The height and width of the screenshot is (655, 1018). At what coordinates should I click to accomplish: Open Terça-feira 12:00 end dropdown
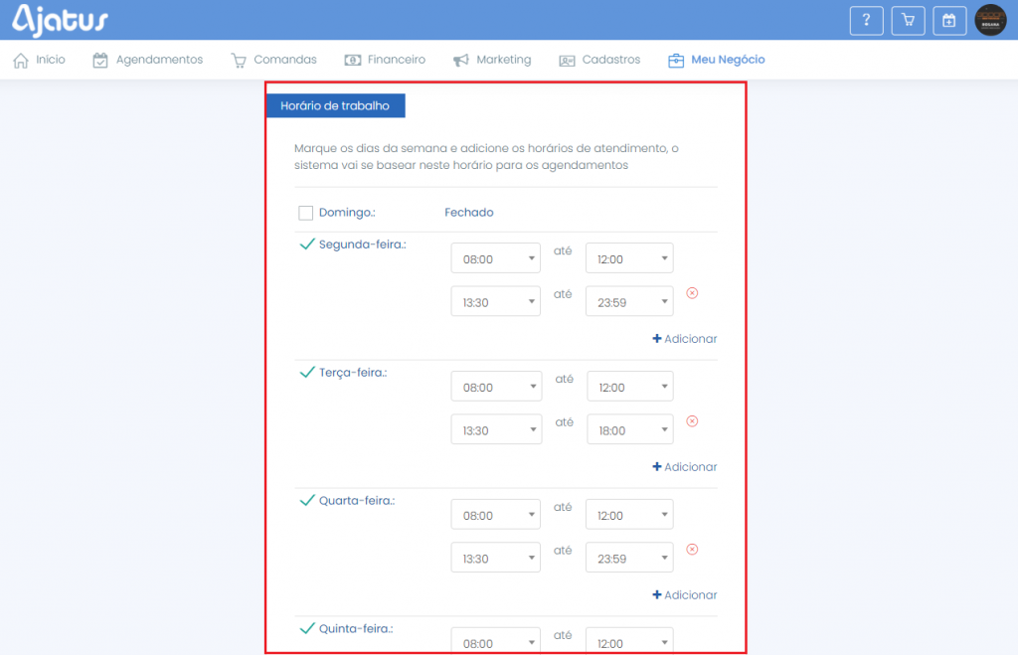pos(629,387)
